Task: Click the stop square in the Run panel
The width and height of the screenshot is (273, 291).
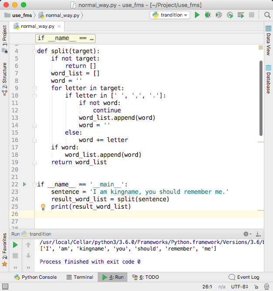Action: pos(15,256)
